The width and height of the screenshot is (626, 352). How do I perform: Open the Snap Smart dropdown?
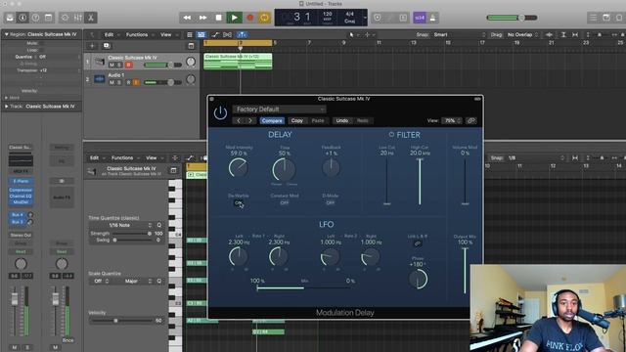tap(459, 35)
